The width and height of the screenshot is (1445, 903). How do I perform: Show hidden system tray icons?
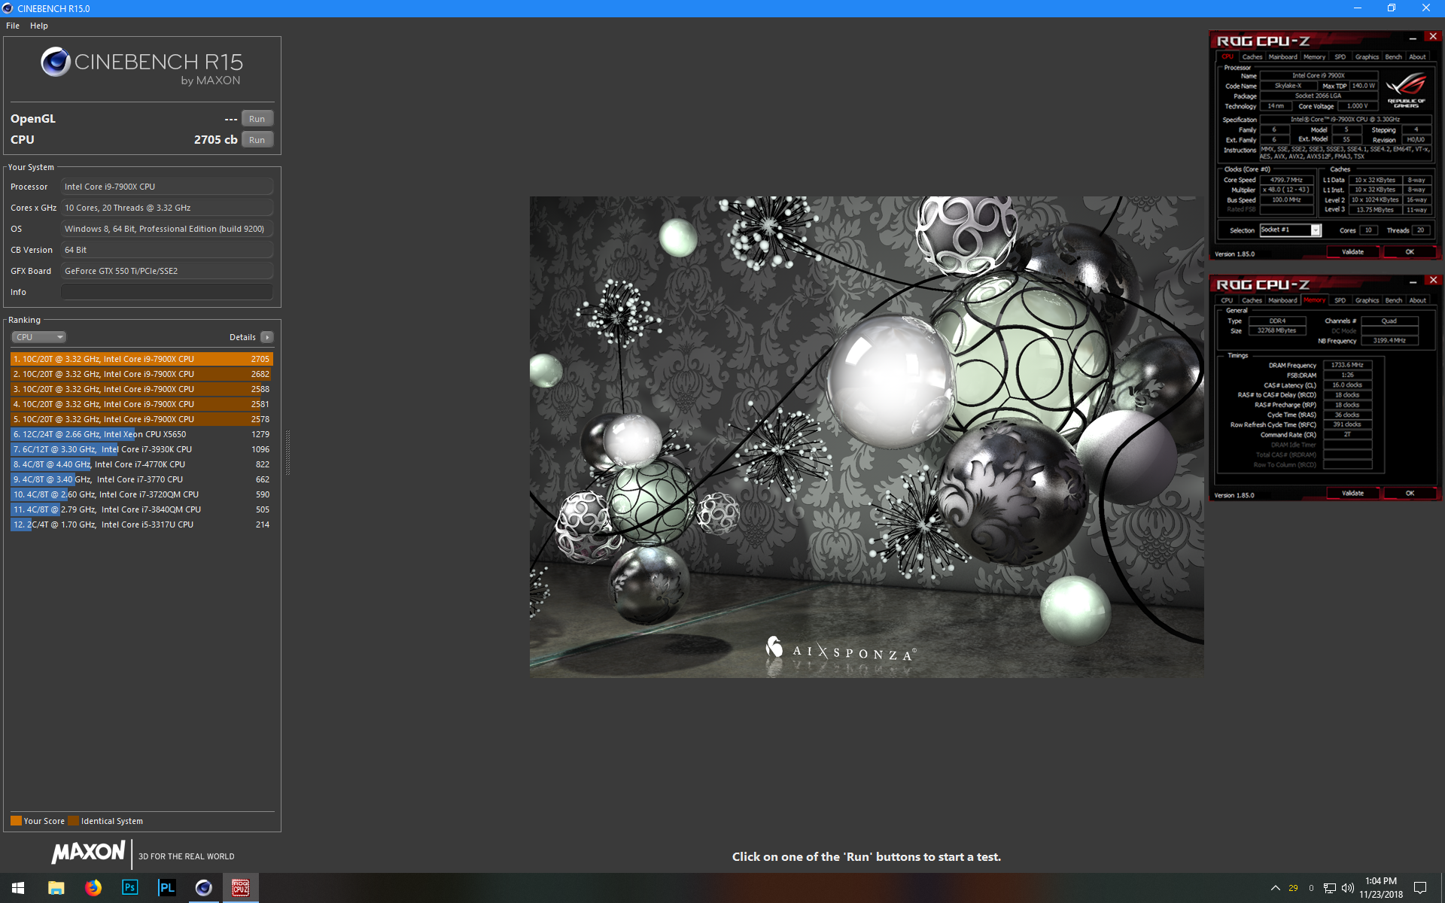tap(1275, 888)
